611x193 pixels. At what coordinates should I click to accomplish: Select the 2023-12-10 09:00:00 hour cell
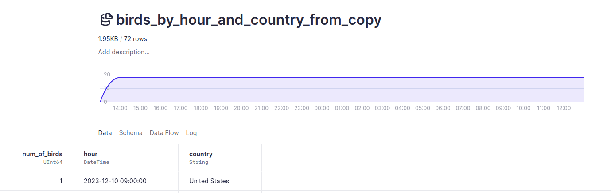[x=125, y=181]
